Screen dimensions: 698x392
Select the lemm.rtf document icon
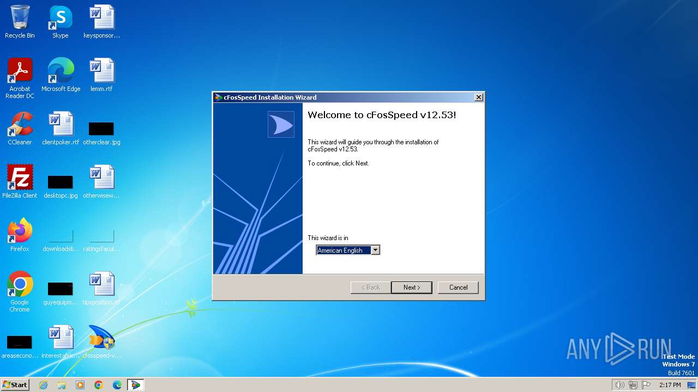[101, 76]
